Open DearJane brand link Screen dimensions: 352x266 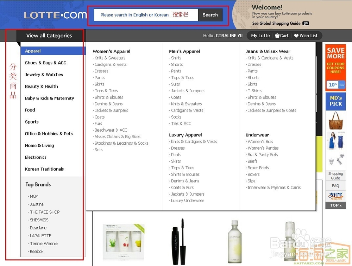coord(38,228)
